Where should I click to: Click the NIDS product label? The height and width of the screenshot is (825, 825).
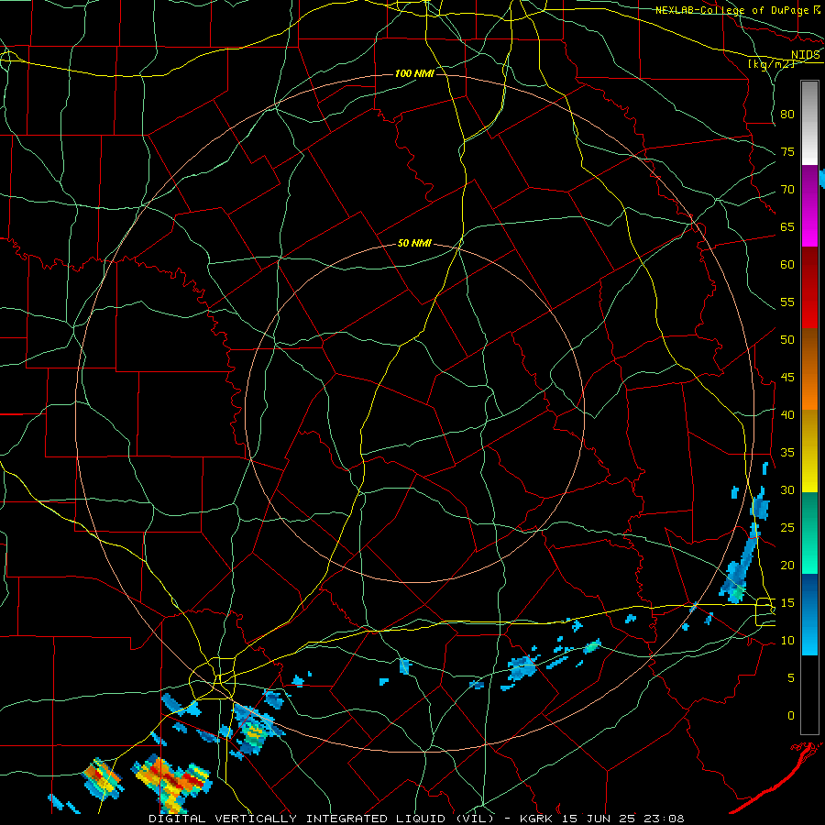click(x=805, y=54)
